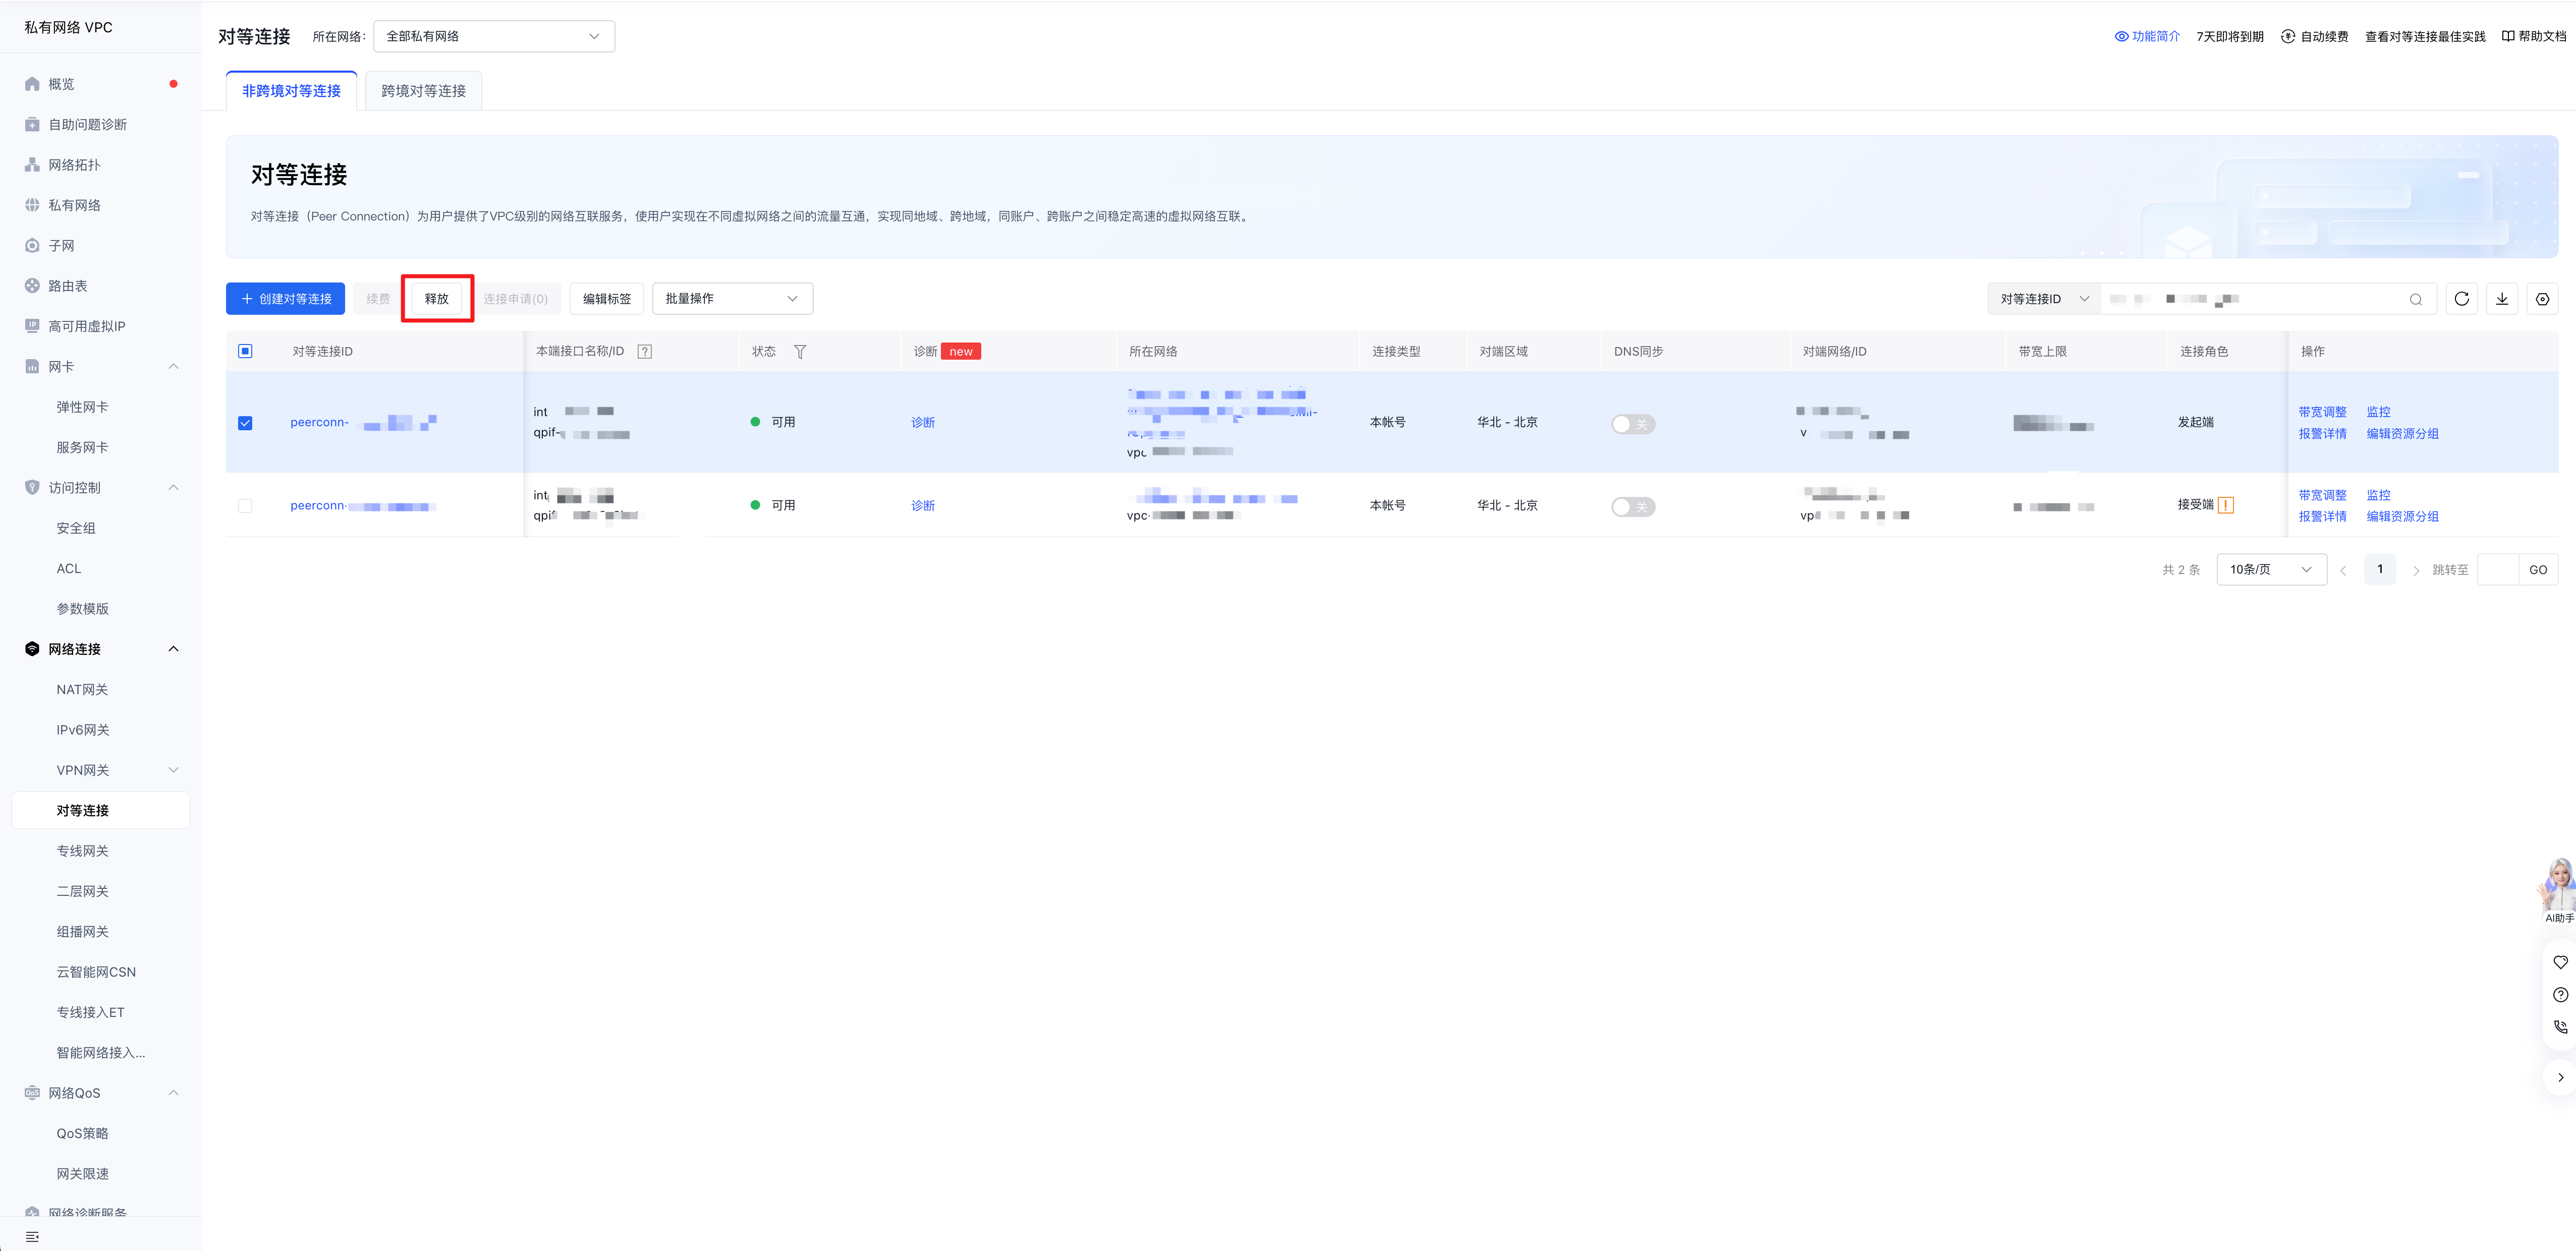2576x1251 pixels.
Task: Click the phone contact icon
Action: point(2560,1027)
